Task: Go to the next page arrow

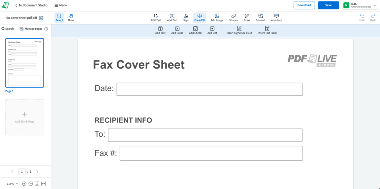Action: point(37,172)
